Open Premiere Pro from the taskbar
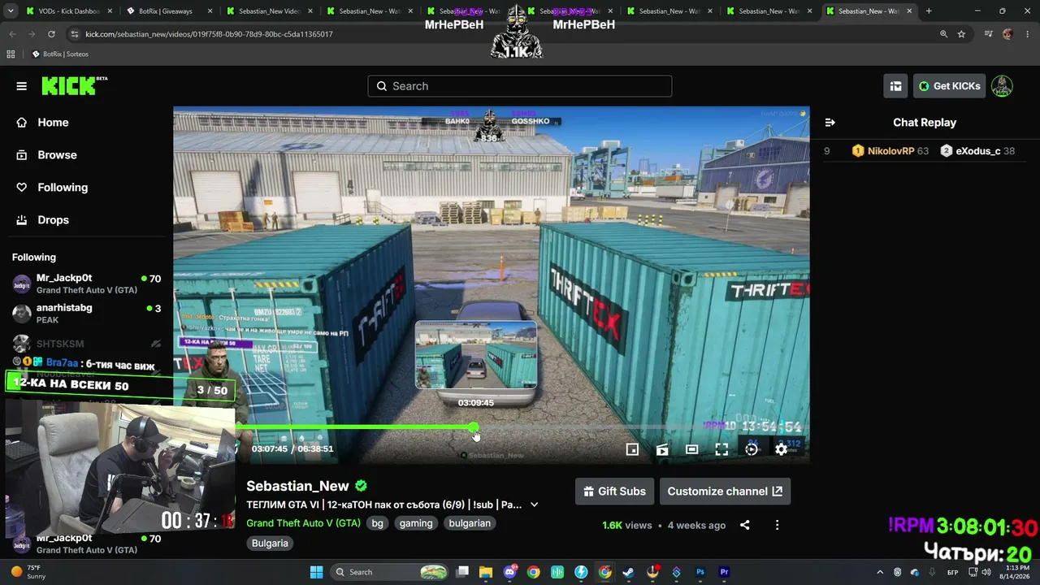The width and height of the screenshot is (1040, 585). pos(724,572)
